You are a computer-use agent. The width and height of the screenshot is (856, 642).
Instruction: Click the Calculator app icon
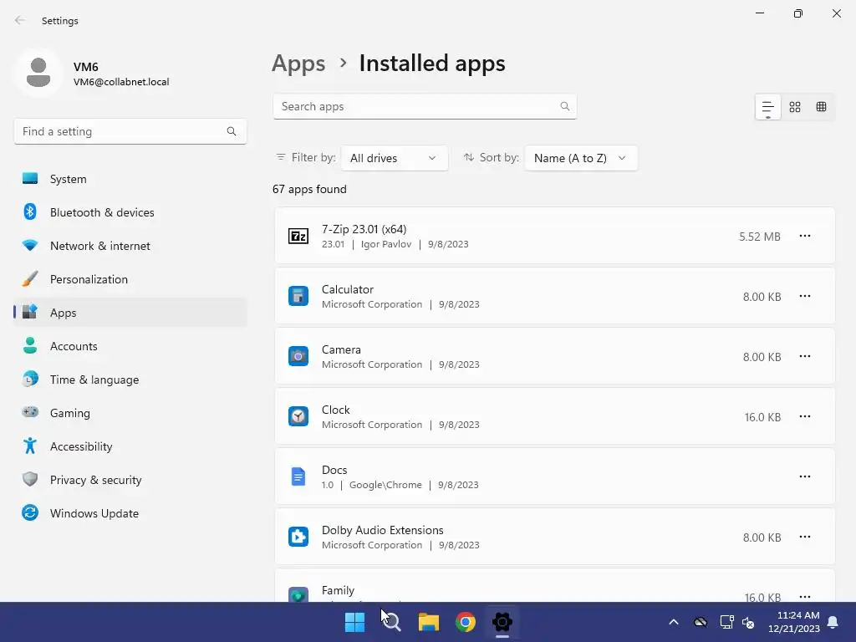point(298,297)
